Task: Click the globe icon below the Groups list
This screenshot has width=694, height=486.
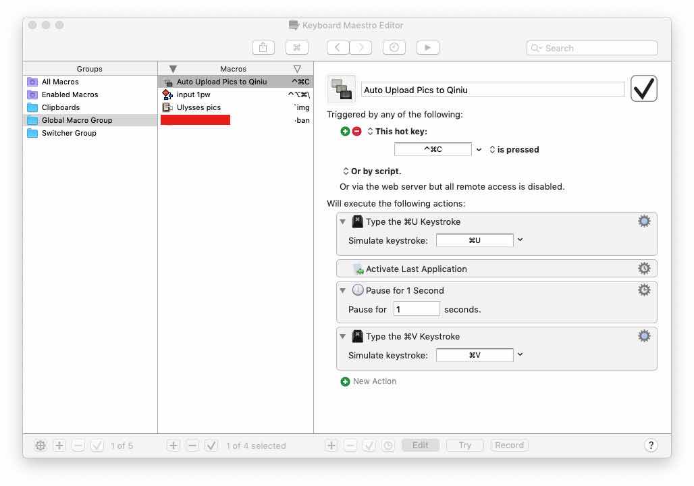Action: [x=41, y=446]
